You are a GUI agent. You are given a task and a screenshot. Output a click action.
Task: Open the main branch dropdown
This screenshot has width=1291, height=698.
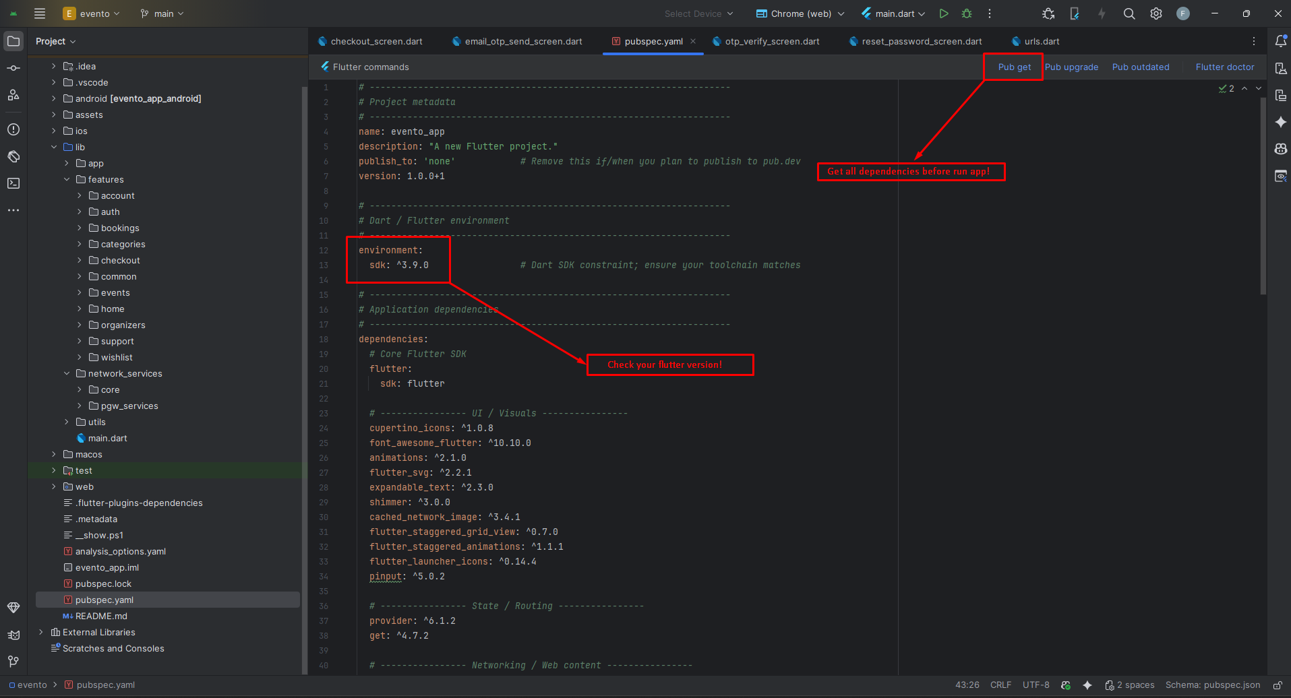tap(162, 13)
